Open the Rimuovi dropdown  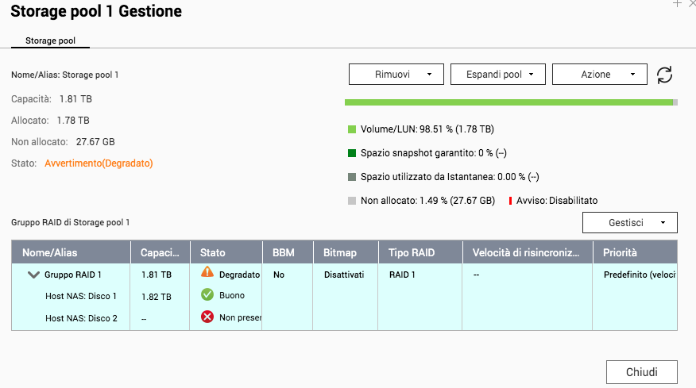pyautogui.click(x=396, y=75)
